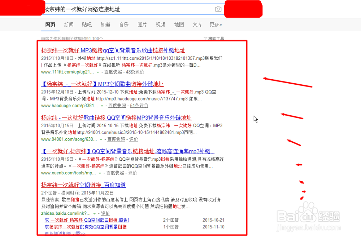Open 求杨宗纬一次就好的有效QQ空间背景链接 question
This screenshot has height=240, width=361.
coord(86,227)
